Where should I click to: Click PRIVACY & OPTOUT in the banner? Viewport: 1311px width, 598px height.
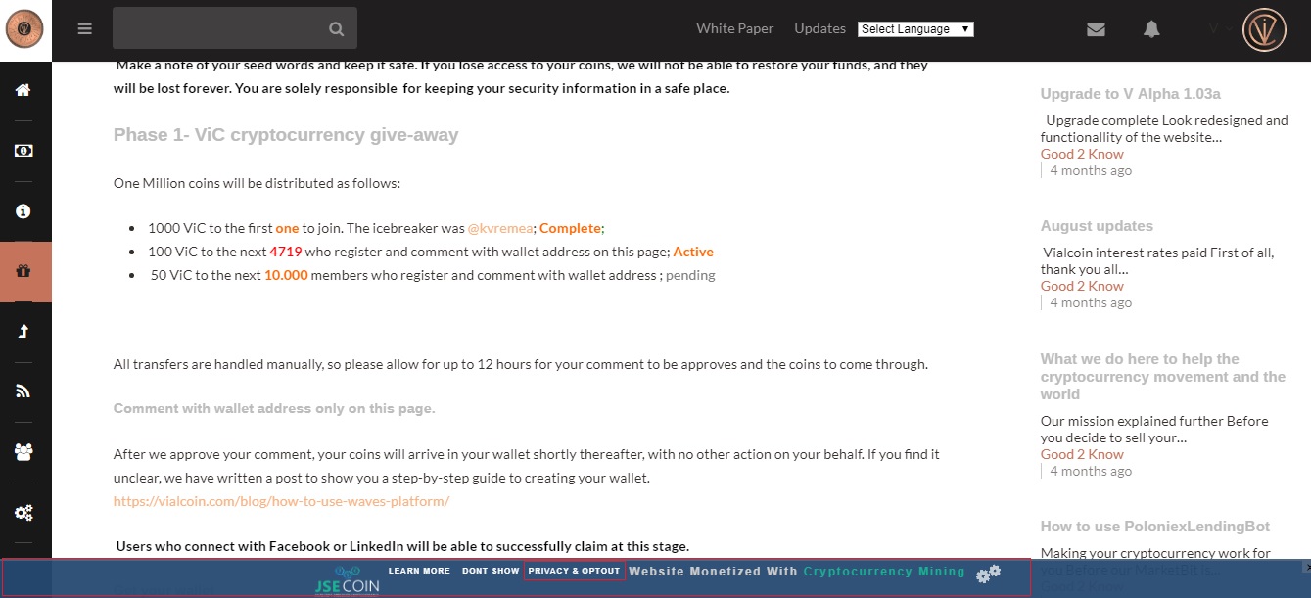tap(574, 571)
